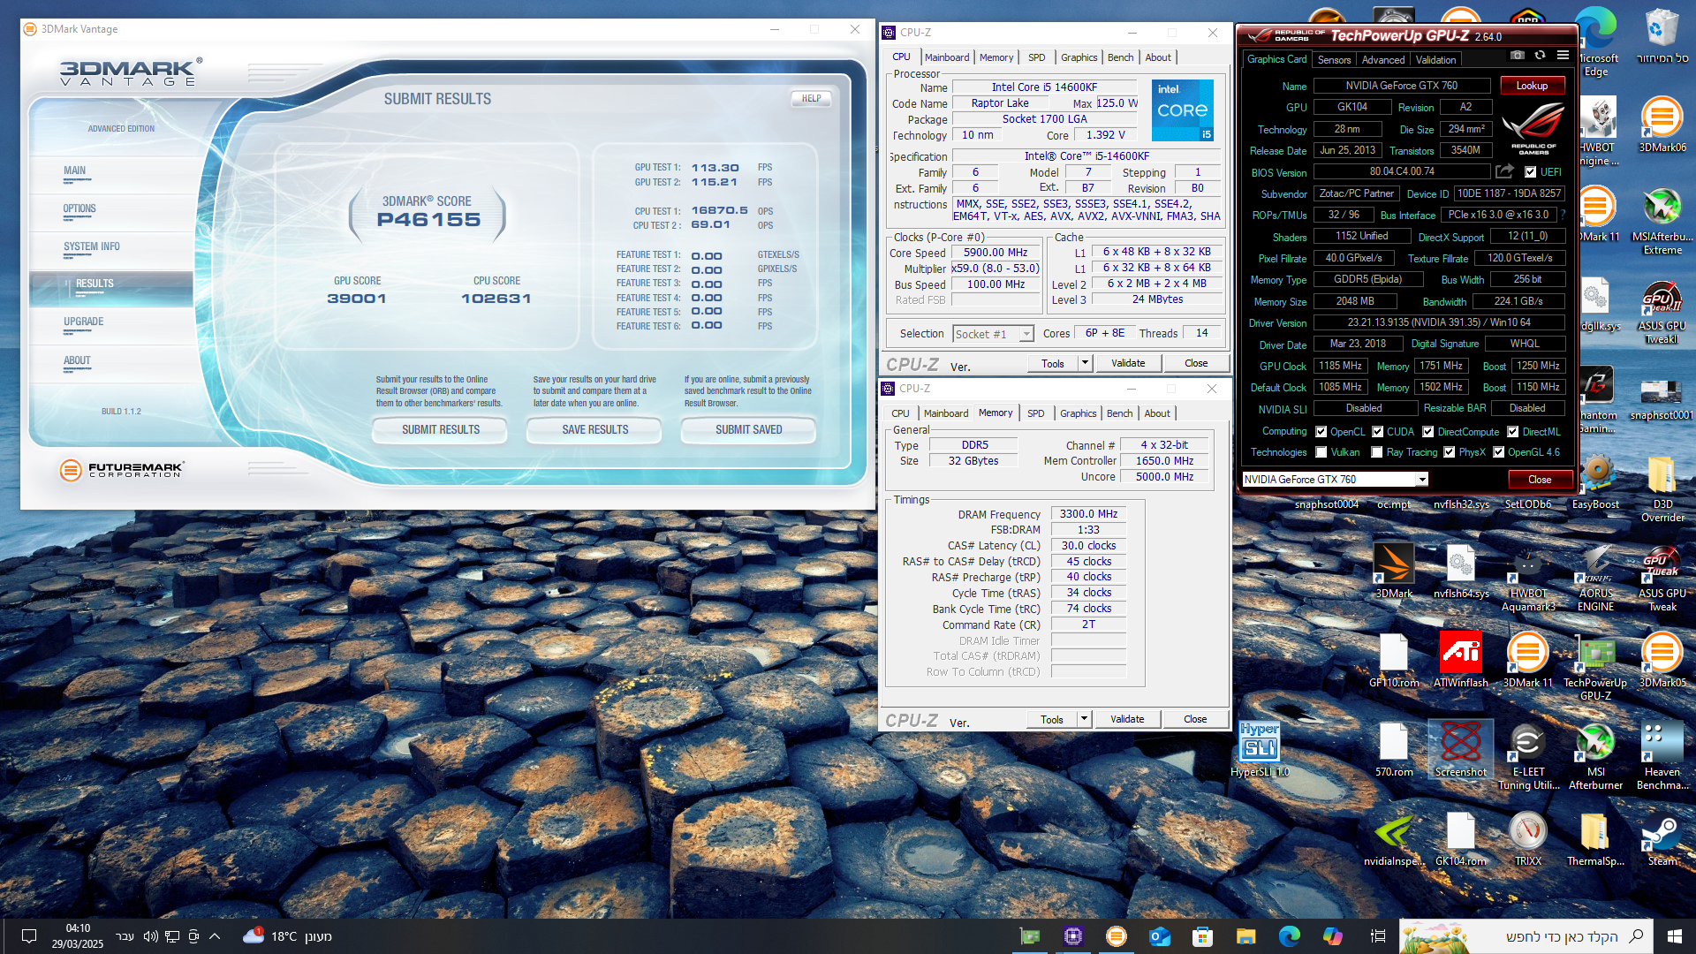Open the nvidiaInspector desktop icon
The width and height of the screenshot is (1696, 954).
point(1394,839)
